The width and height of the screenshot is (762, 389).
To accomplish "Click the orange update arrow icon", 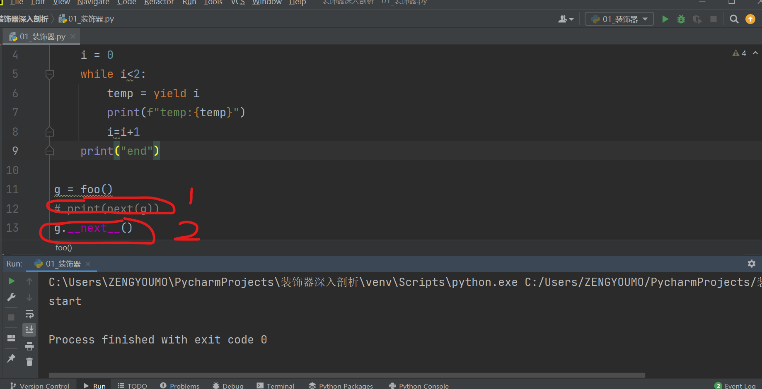I will pos(750,19).
